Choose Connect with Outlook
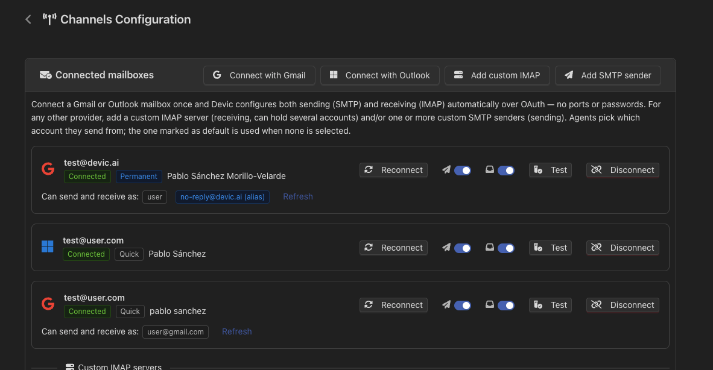The height and width of the screenshot is (370, 713). coord(379,75)
